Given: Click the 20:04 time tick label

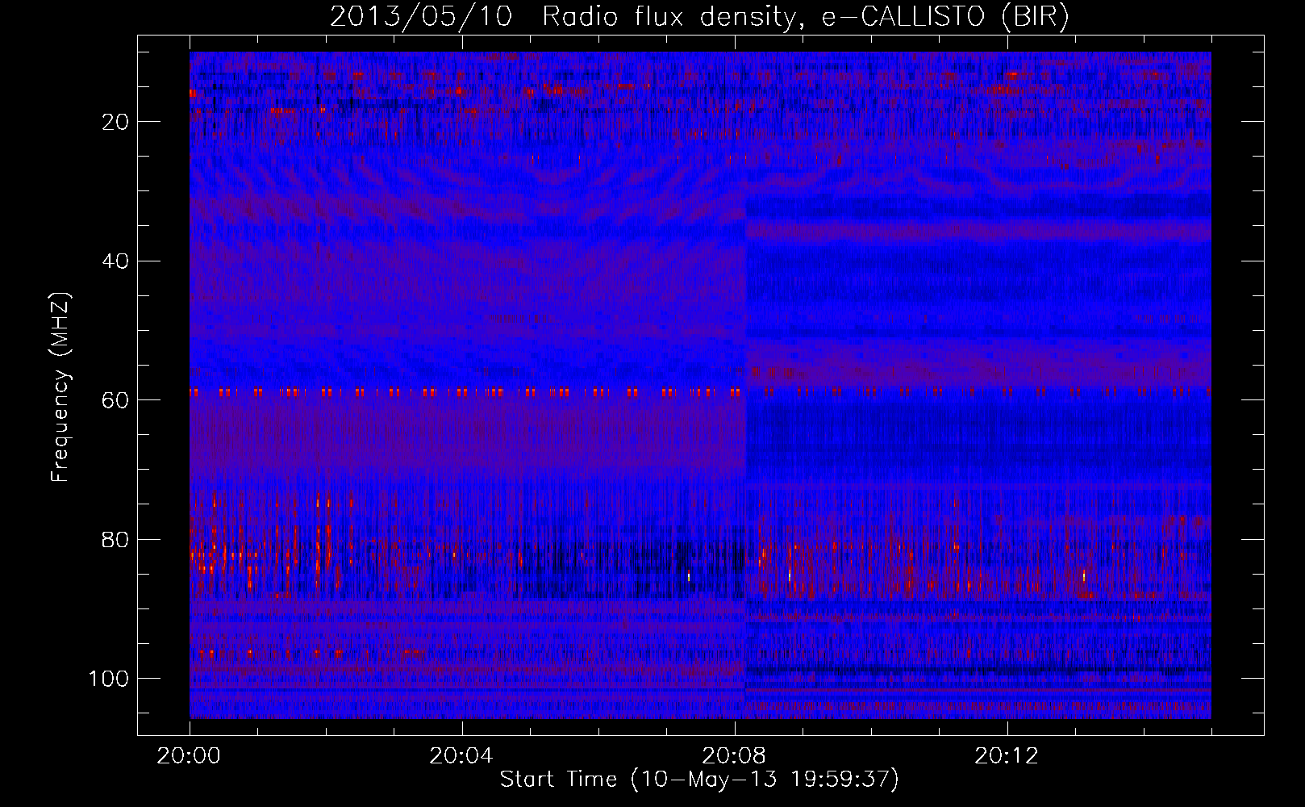Looking at the screenshot, I should point(461,756).
